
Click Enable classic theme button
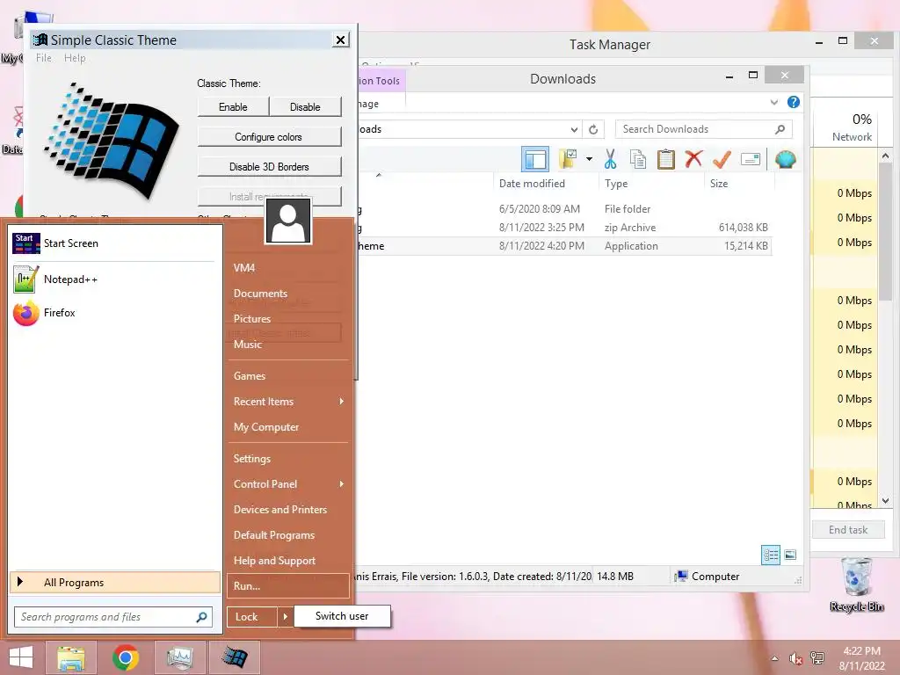pyautogui.click(x=233, y=107)
